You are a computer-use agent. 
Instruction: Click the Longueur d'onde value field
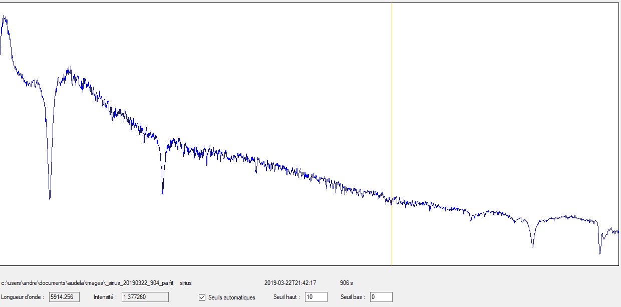click(64, 297)
